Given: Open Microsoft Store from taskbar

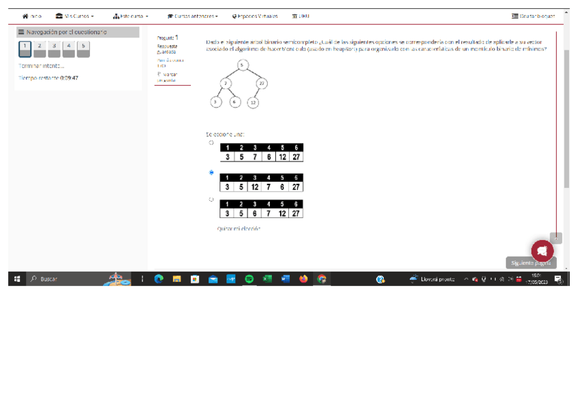Looking at the screenshot, I should (x=195, y=279).
